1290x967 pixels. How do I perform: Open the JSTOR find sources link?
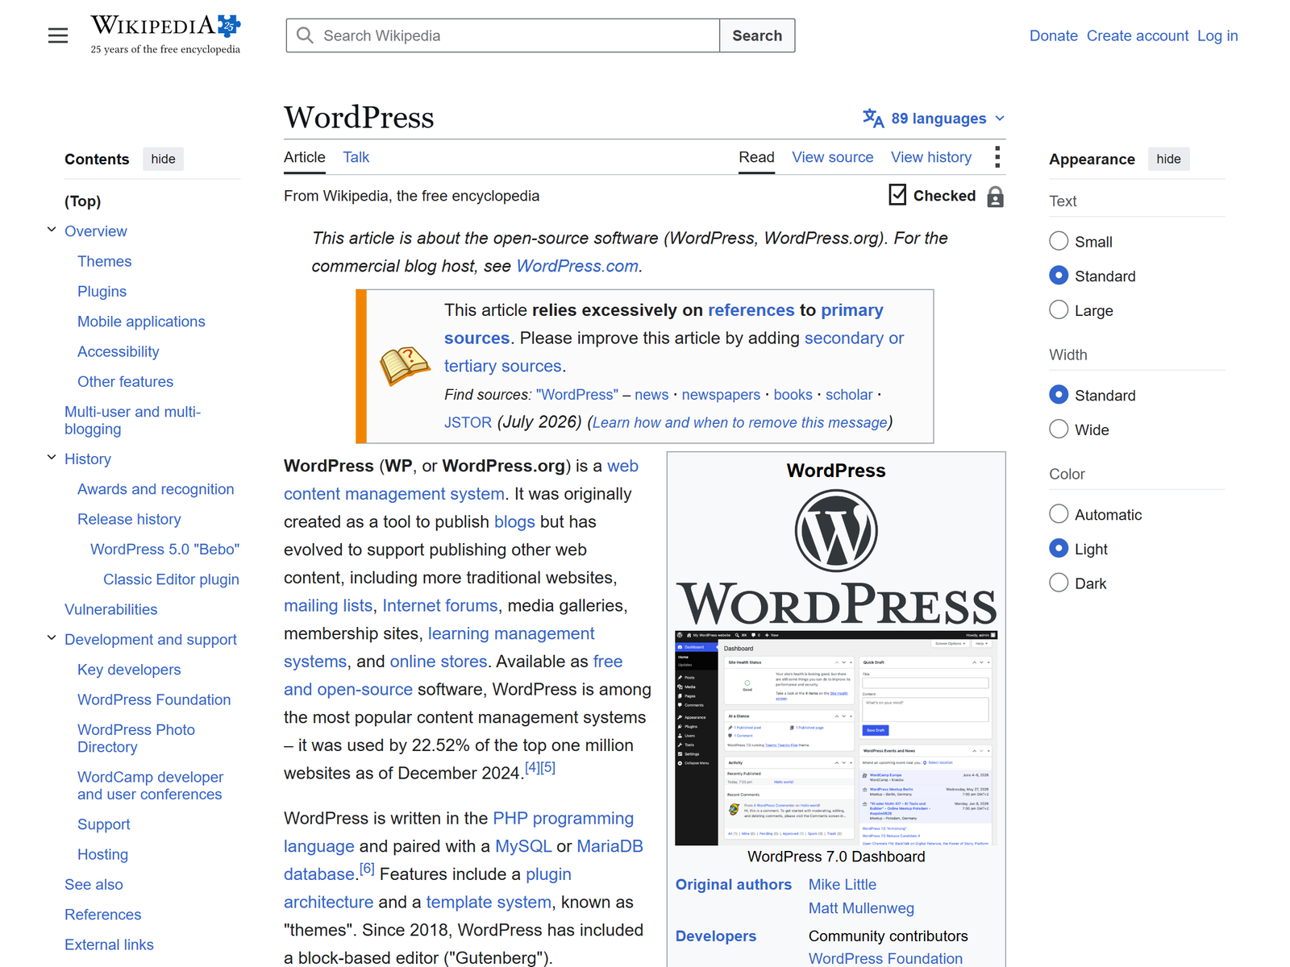(x=468, y=422)
